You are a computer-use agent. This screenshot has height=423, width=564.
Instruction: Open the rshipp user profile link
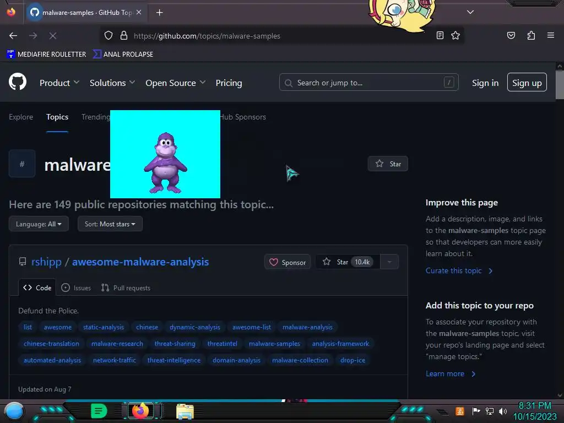(x=46, y=262)
